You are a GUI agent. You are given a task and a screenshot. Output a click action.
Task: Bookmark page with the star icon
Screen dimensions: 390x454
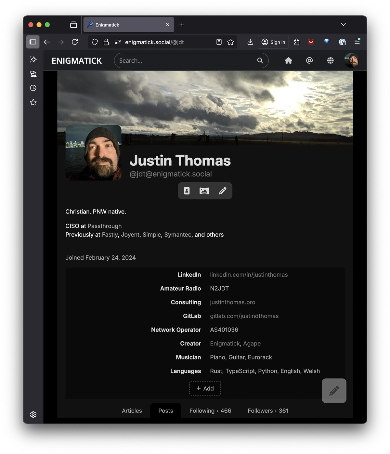point(230,42)
